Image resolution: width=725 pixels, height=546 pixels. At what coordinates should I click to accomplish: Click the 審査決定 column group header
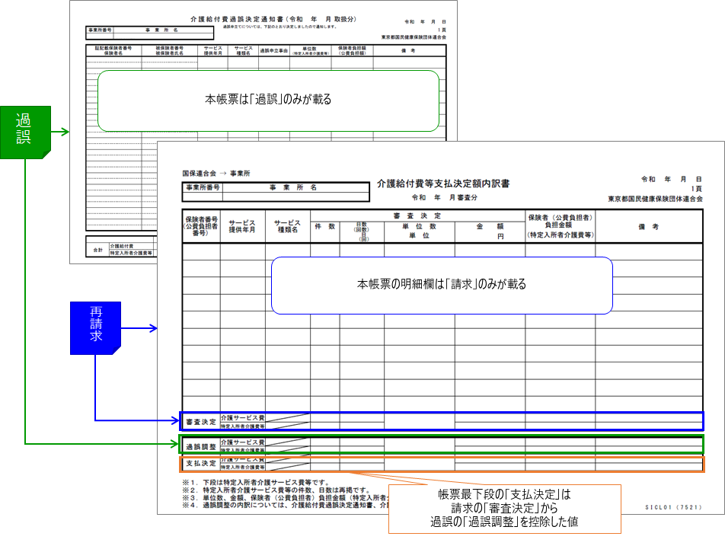tap(417, 216)
